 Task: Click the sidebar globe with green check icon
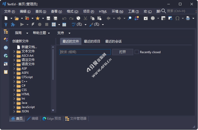click(6, 56)
